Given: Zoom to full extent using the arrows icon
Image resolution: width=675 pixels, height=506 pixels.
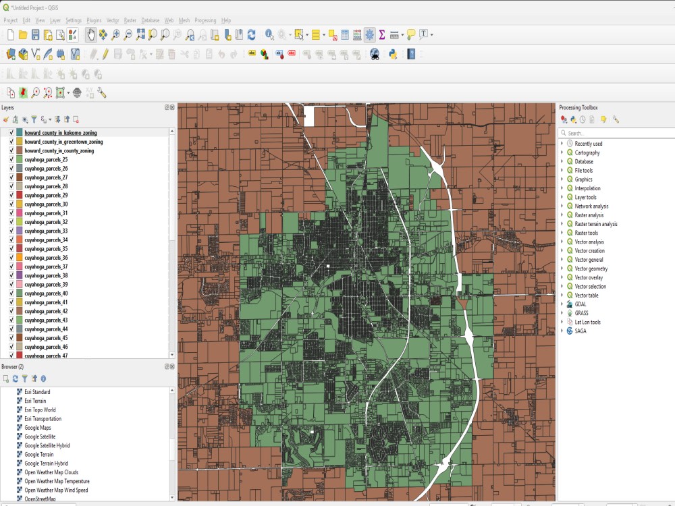Looking at the screenshot, I should (140, 35).
